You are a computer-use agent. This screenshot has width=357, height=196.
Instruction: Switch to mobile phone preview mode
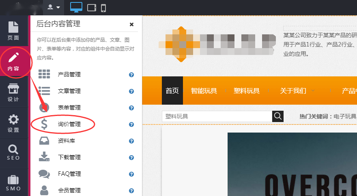tap(103, 7)
